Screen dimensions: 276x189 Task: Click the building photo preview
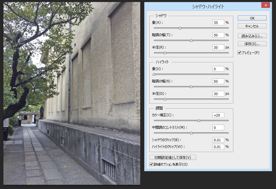pyautogui.click(x=72, y=93)
